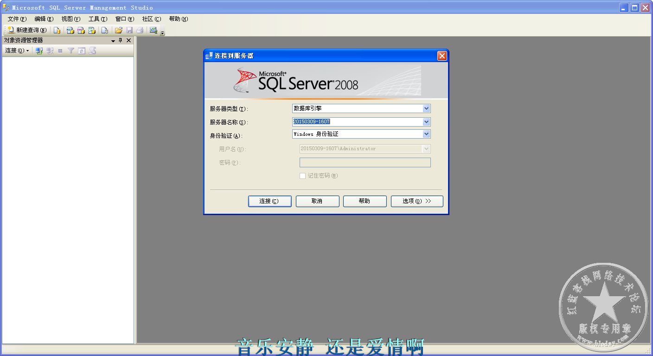Open the 文件(F) menu
Screen dimensions: 653x356
click(17, 19)
